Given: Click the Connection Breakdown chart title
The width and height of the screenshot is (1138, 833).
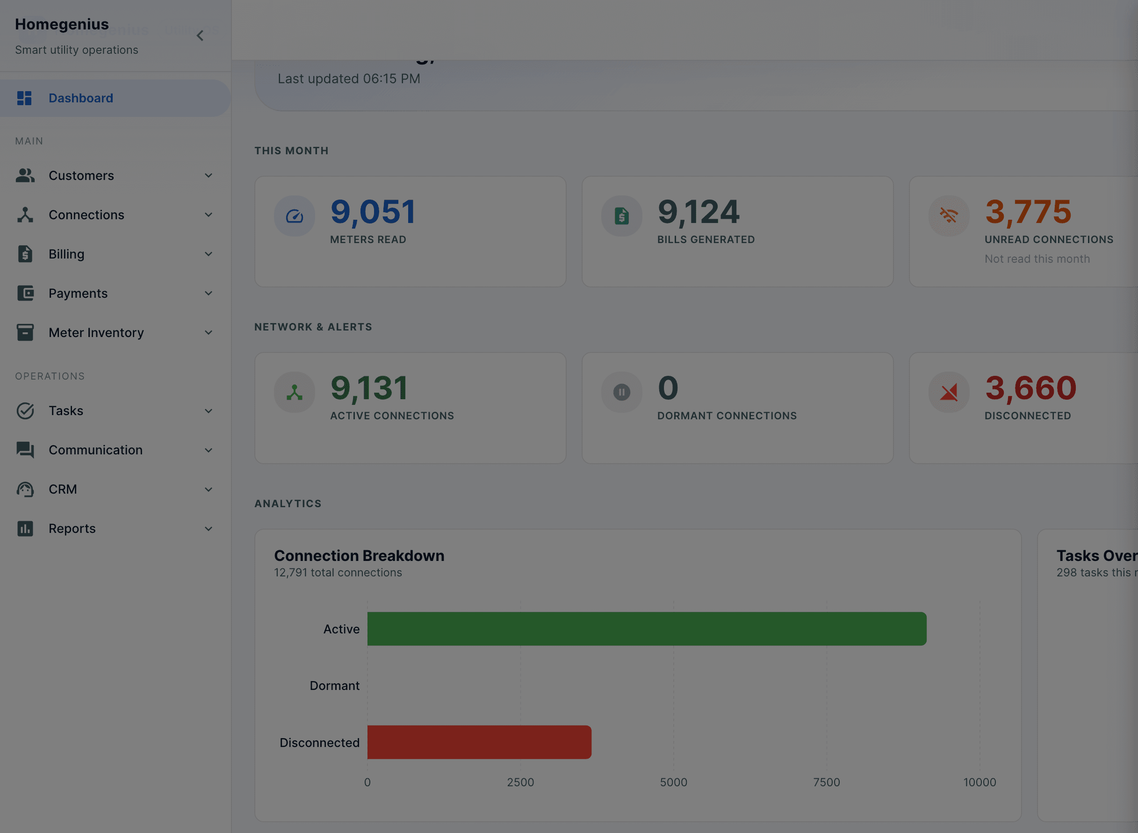Looking at the screenshot, I should pyautogui.click(x=359, y=556).
